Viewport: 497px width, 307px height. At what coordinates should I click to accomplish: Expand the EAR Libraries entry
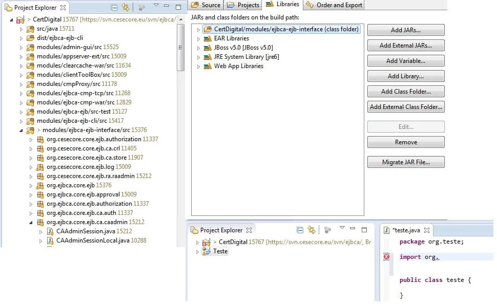[198, 38]
